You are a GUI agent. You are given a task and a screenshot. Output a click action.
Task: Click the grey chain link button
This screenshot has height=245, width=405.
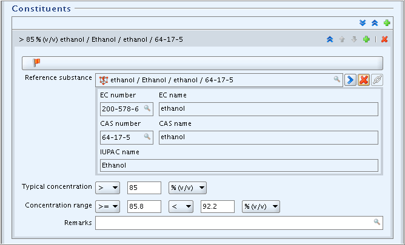click(377, 80)
